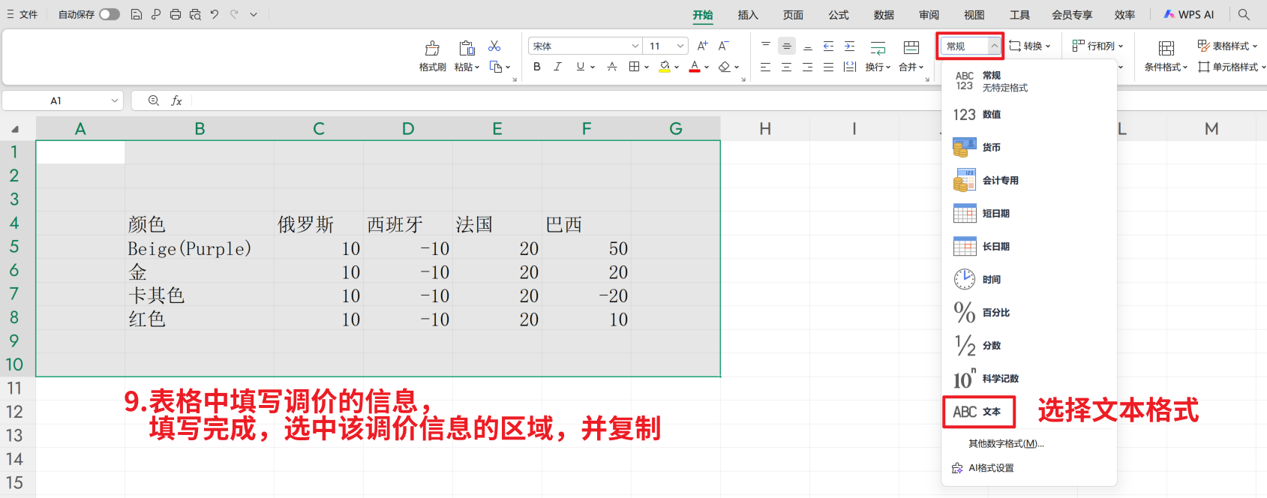This screenshot has width=1267, height=498.
Task: Toggle bold formatting
Action: click(537, 67)
